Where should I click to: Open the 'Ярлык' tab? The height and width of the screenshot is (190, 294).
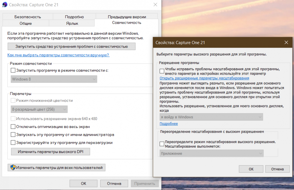(x=72, y=23)
